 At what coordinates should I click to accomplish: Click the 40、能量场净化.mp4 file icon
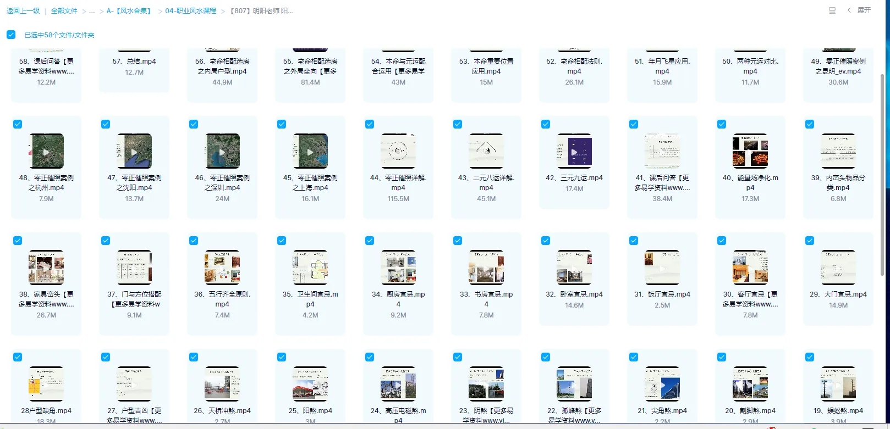(750, 151)
